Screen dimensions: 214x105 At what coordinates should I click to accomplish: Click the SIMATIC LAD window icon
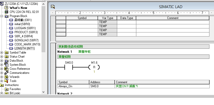point(53,7)
